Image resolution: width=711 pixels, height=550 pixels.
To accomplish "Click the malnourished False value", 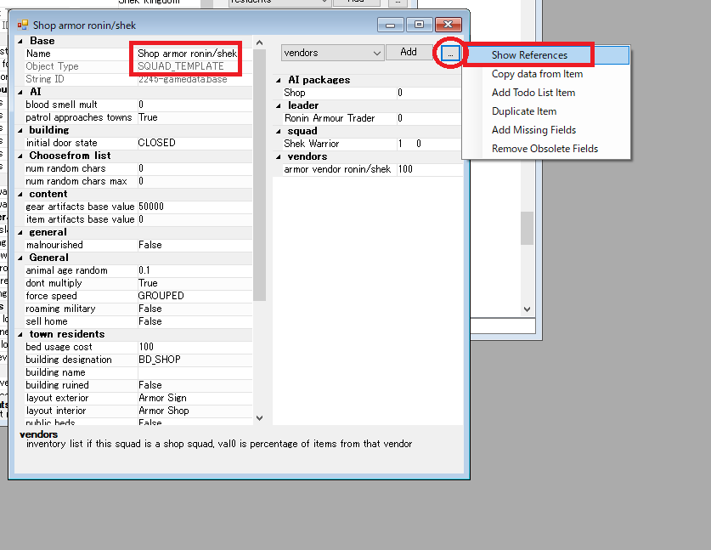I will click(x=195, y=245).
